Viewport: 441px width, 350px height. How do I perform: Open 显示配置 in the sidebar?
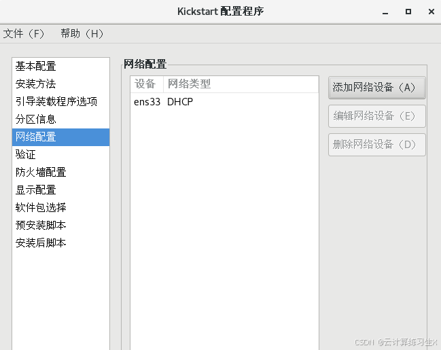[x=60, y=190]
